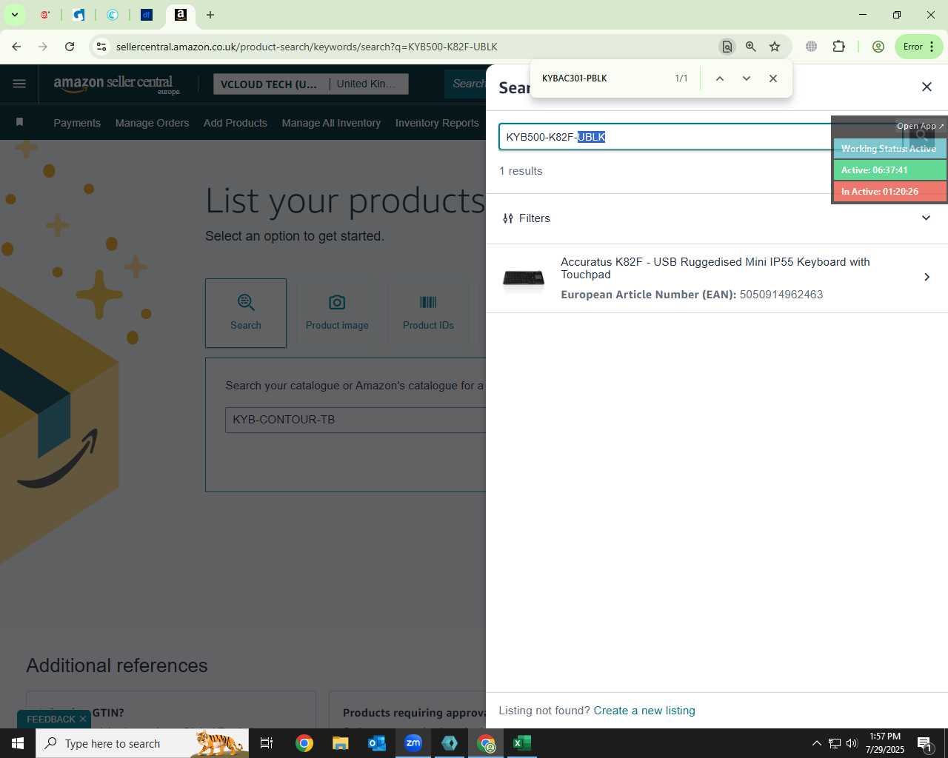Open the Accuratus K82F result chevron

tap(927, 277)
